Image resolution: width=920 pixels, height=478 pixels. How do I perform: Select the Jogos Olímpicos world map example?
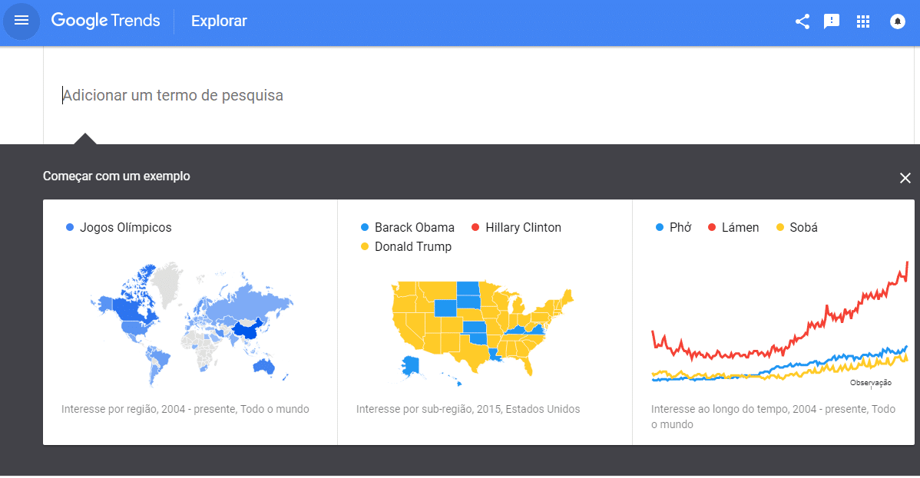coord(190,322)
